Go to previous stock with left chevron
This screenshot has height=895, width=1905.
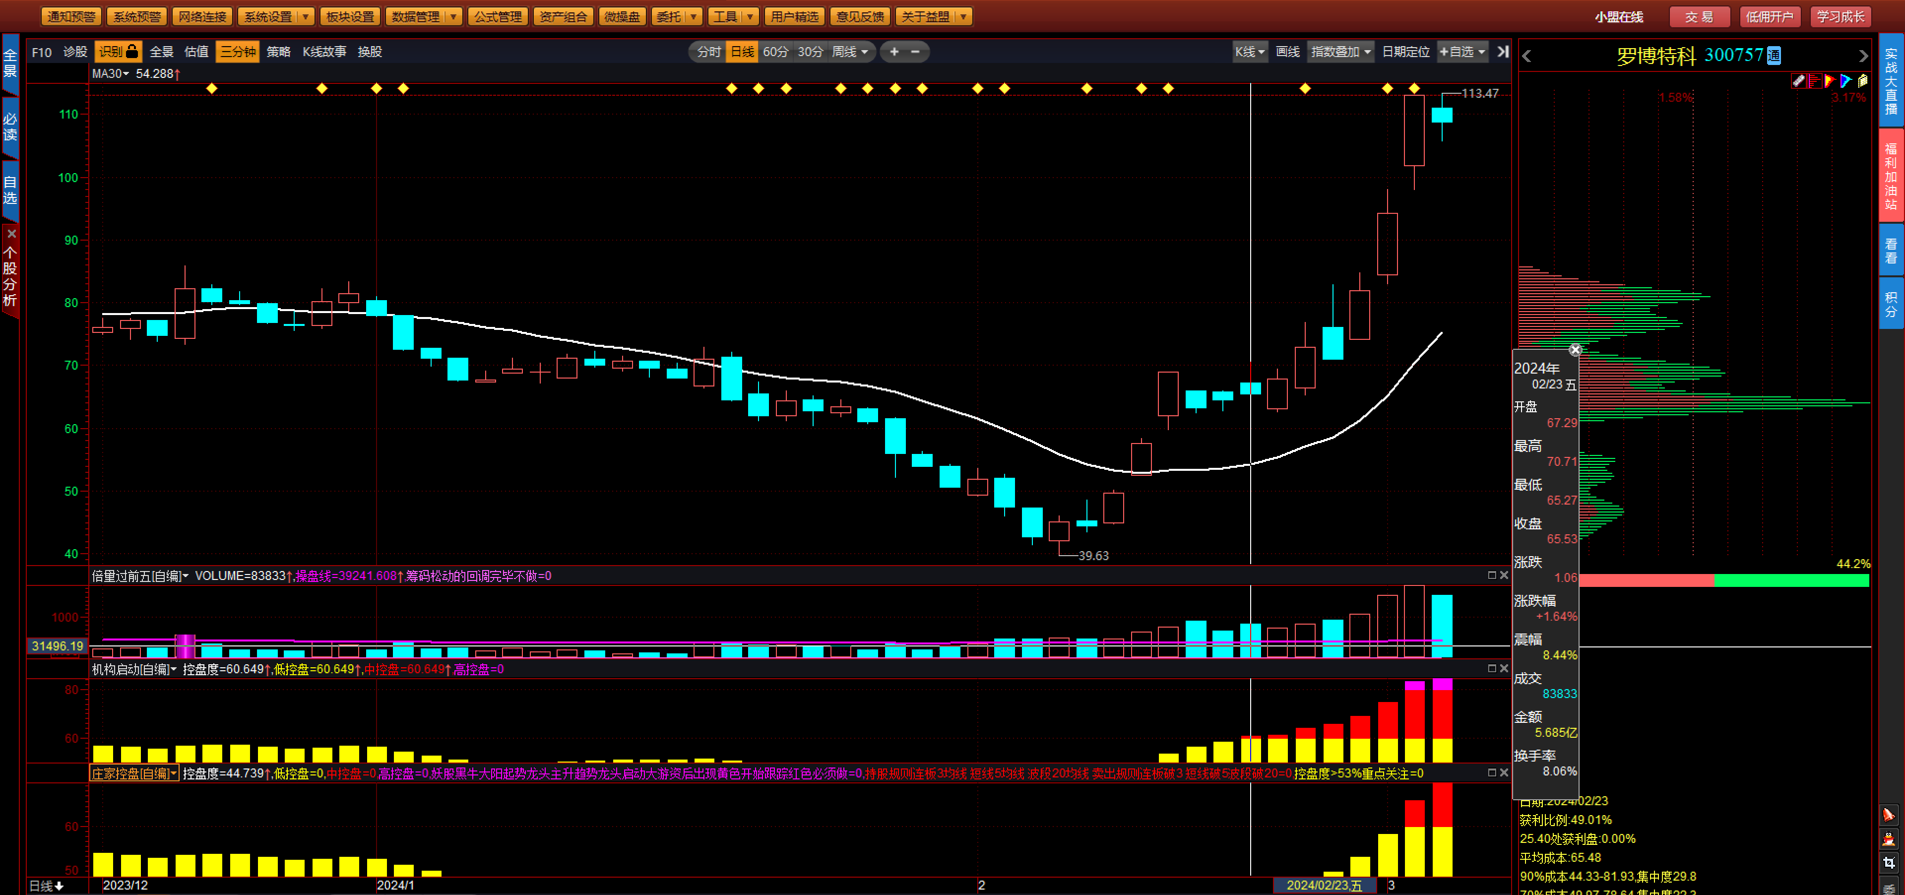[x=1527, y=56]
